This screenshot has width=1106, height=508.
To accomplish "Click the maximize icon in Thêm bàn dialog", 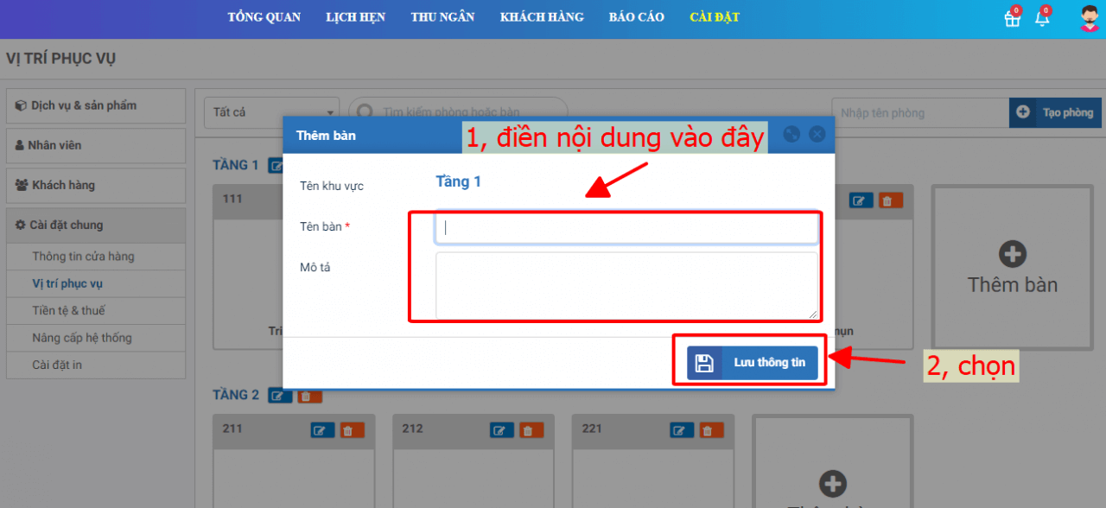I will pyautogui.click(x=791, y=135).
